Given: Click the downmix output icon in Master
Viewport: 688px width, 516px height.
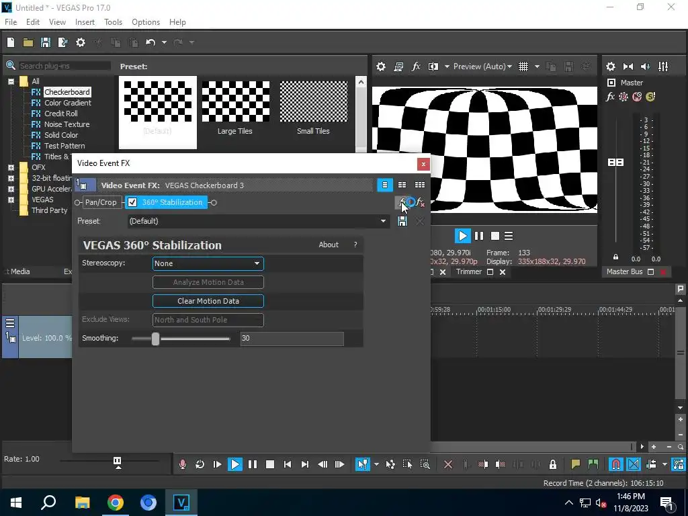Looking at the screenshot, I should click(x=628, y=67).
